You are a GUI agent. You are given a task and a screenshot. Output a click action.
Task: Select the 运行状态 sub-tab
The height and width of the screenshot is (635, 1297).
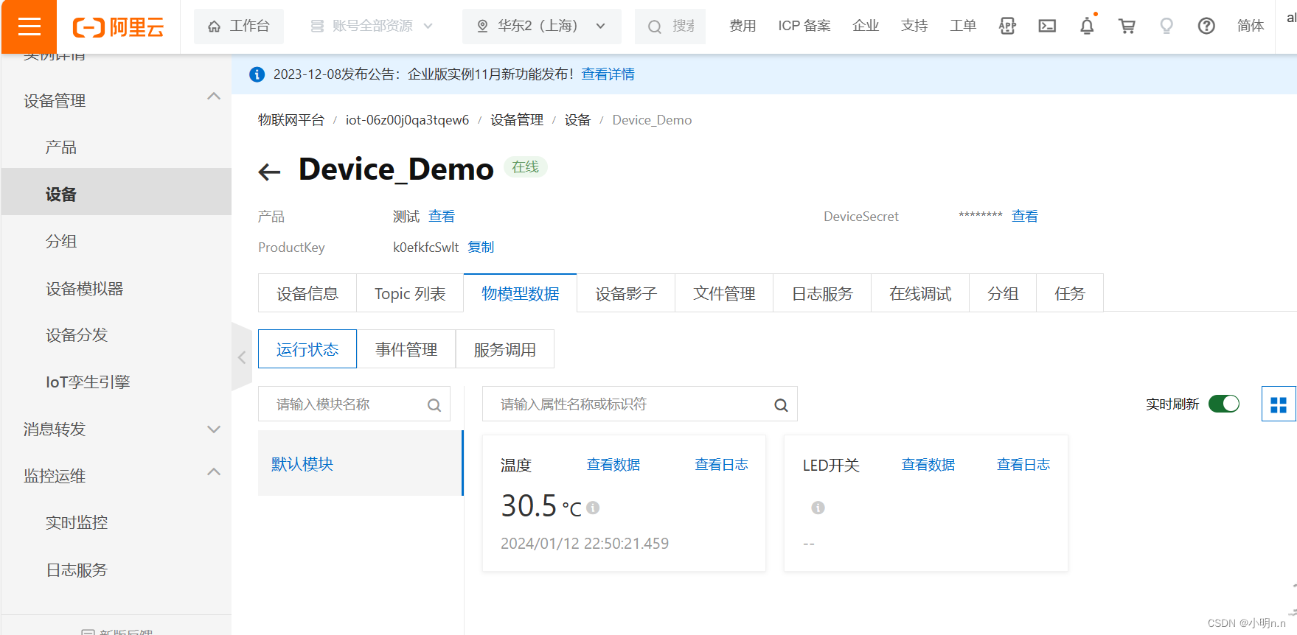[307, 349]
